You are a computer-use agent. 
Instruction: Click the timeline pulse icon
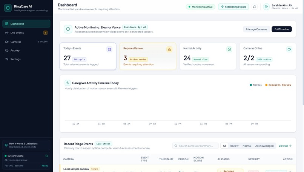(x=68, y=83)
